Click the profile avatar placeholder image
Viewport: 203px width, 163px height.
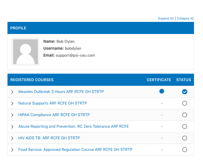26,52
